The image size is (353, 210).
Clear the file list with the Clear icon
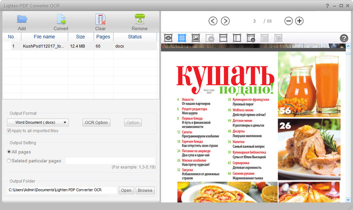(x=100, y=19)
